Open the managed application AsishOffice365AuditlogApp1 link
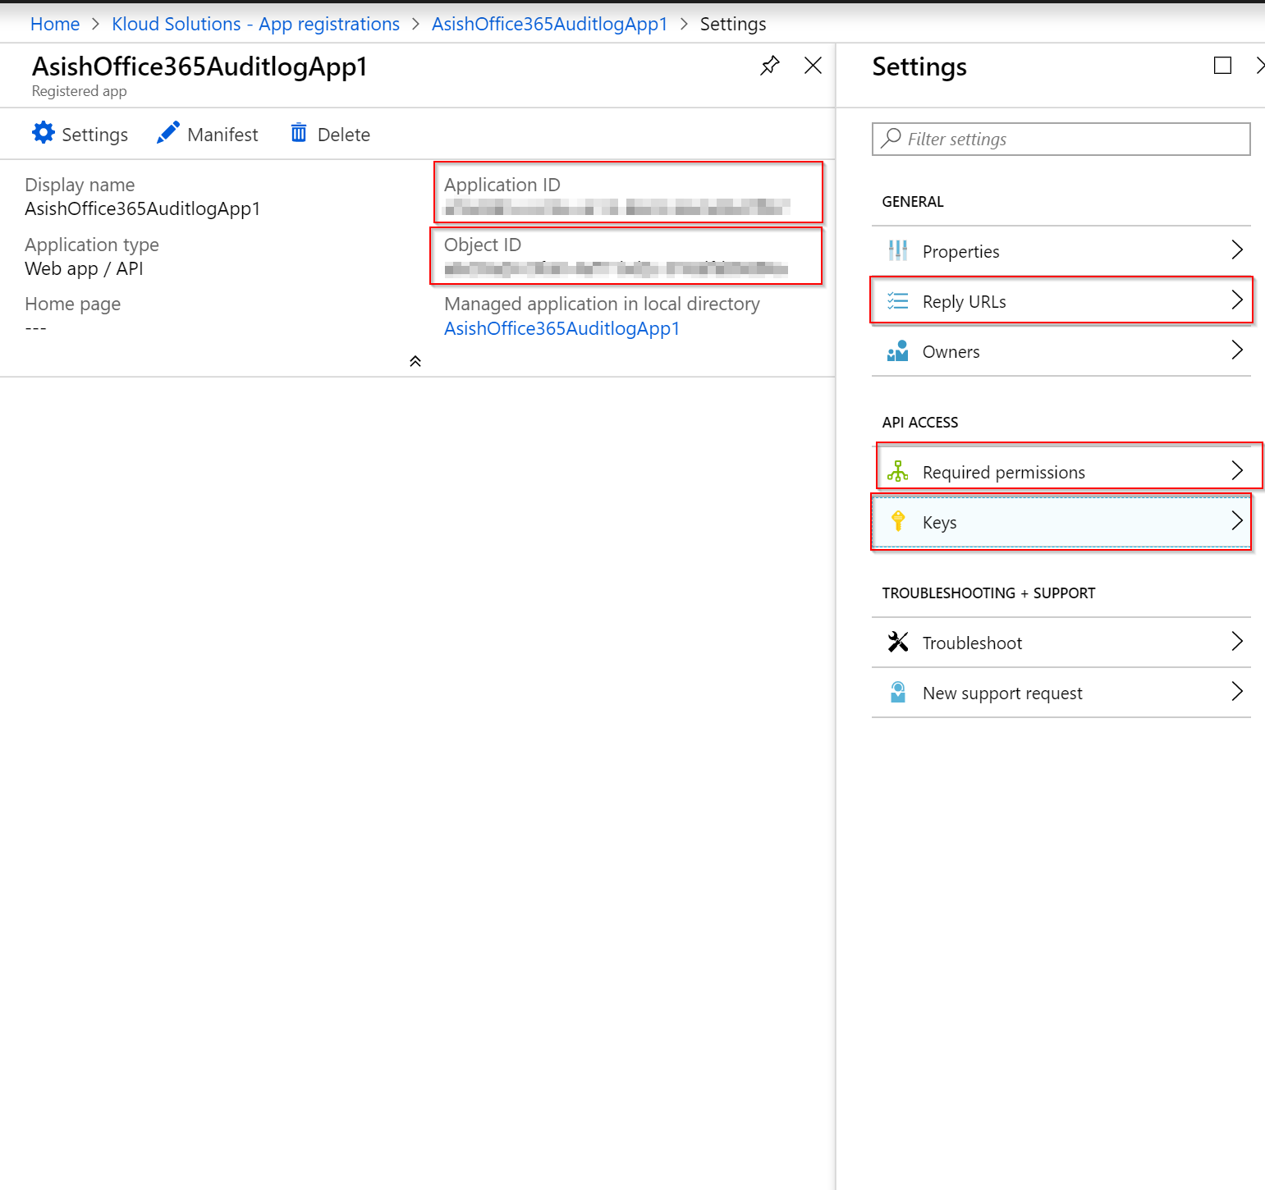The height and width of the screenshot is (1190, 1265). pyautogui.click(x=561, y=328)
